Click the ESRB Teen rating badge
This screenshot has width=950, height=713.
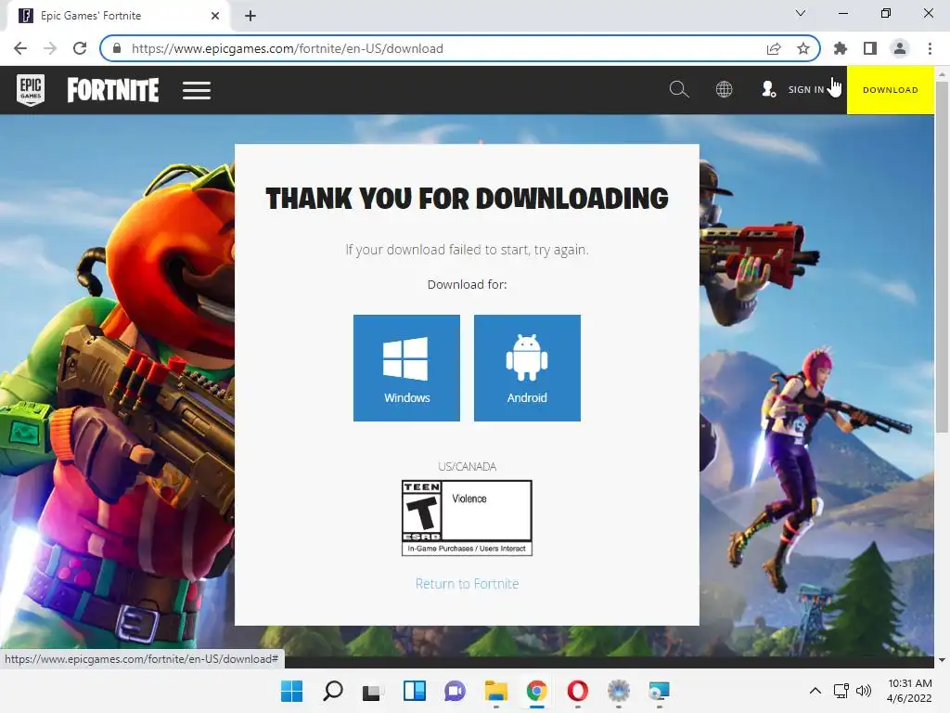coord(468,518)
